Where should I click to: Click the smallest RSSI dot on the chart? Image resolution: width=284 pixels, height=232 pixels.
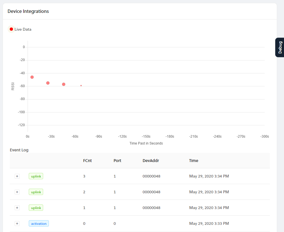(x=81, y=85)
